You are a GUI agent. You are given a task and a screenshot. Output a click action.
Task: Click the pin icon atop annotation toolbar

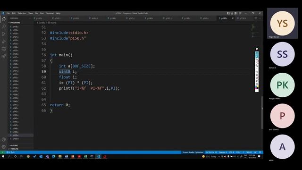257,49
